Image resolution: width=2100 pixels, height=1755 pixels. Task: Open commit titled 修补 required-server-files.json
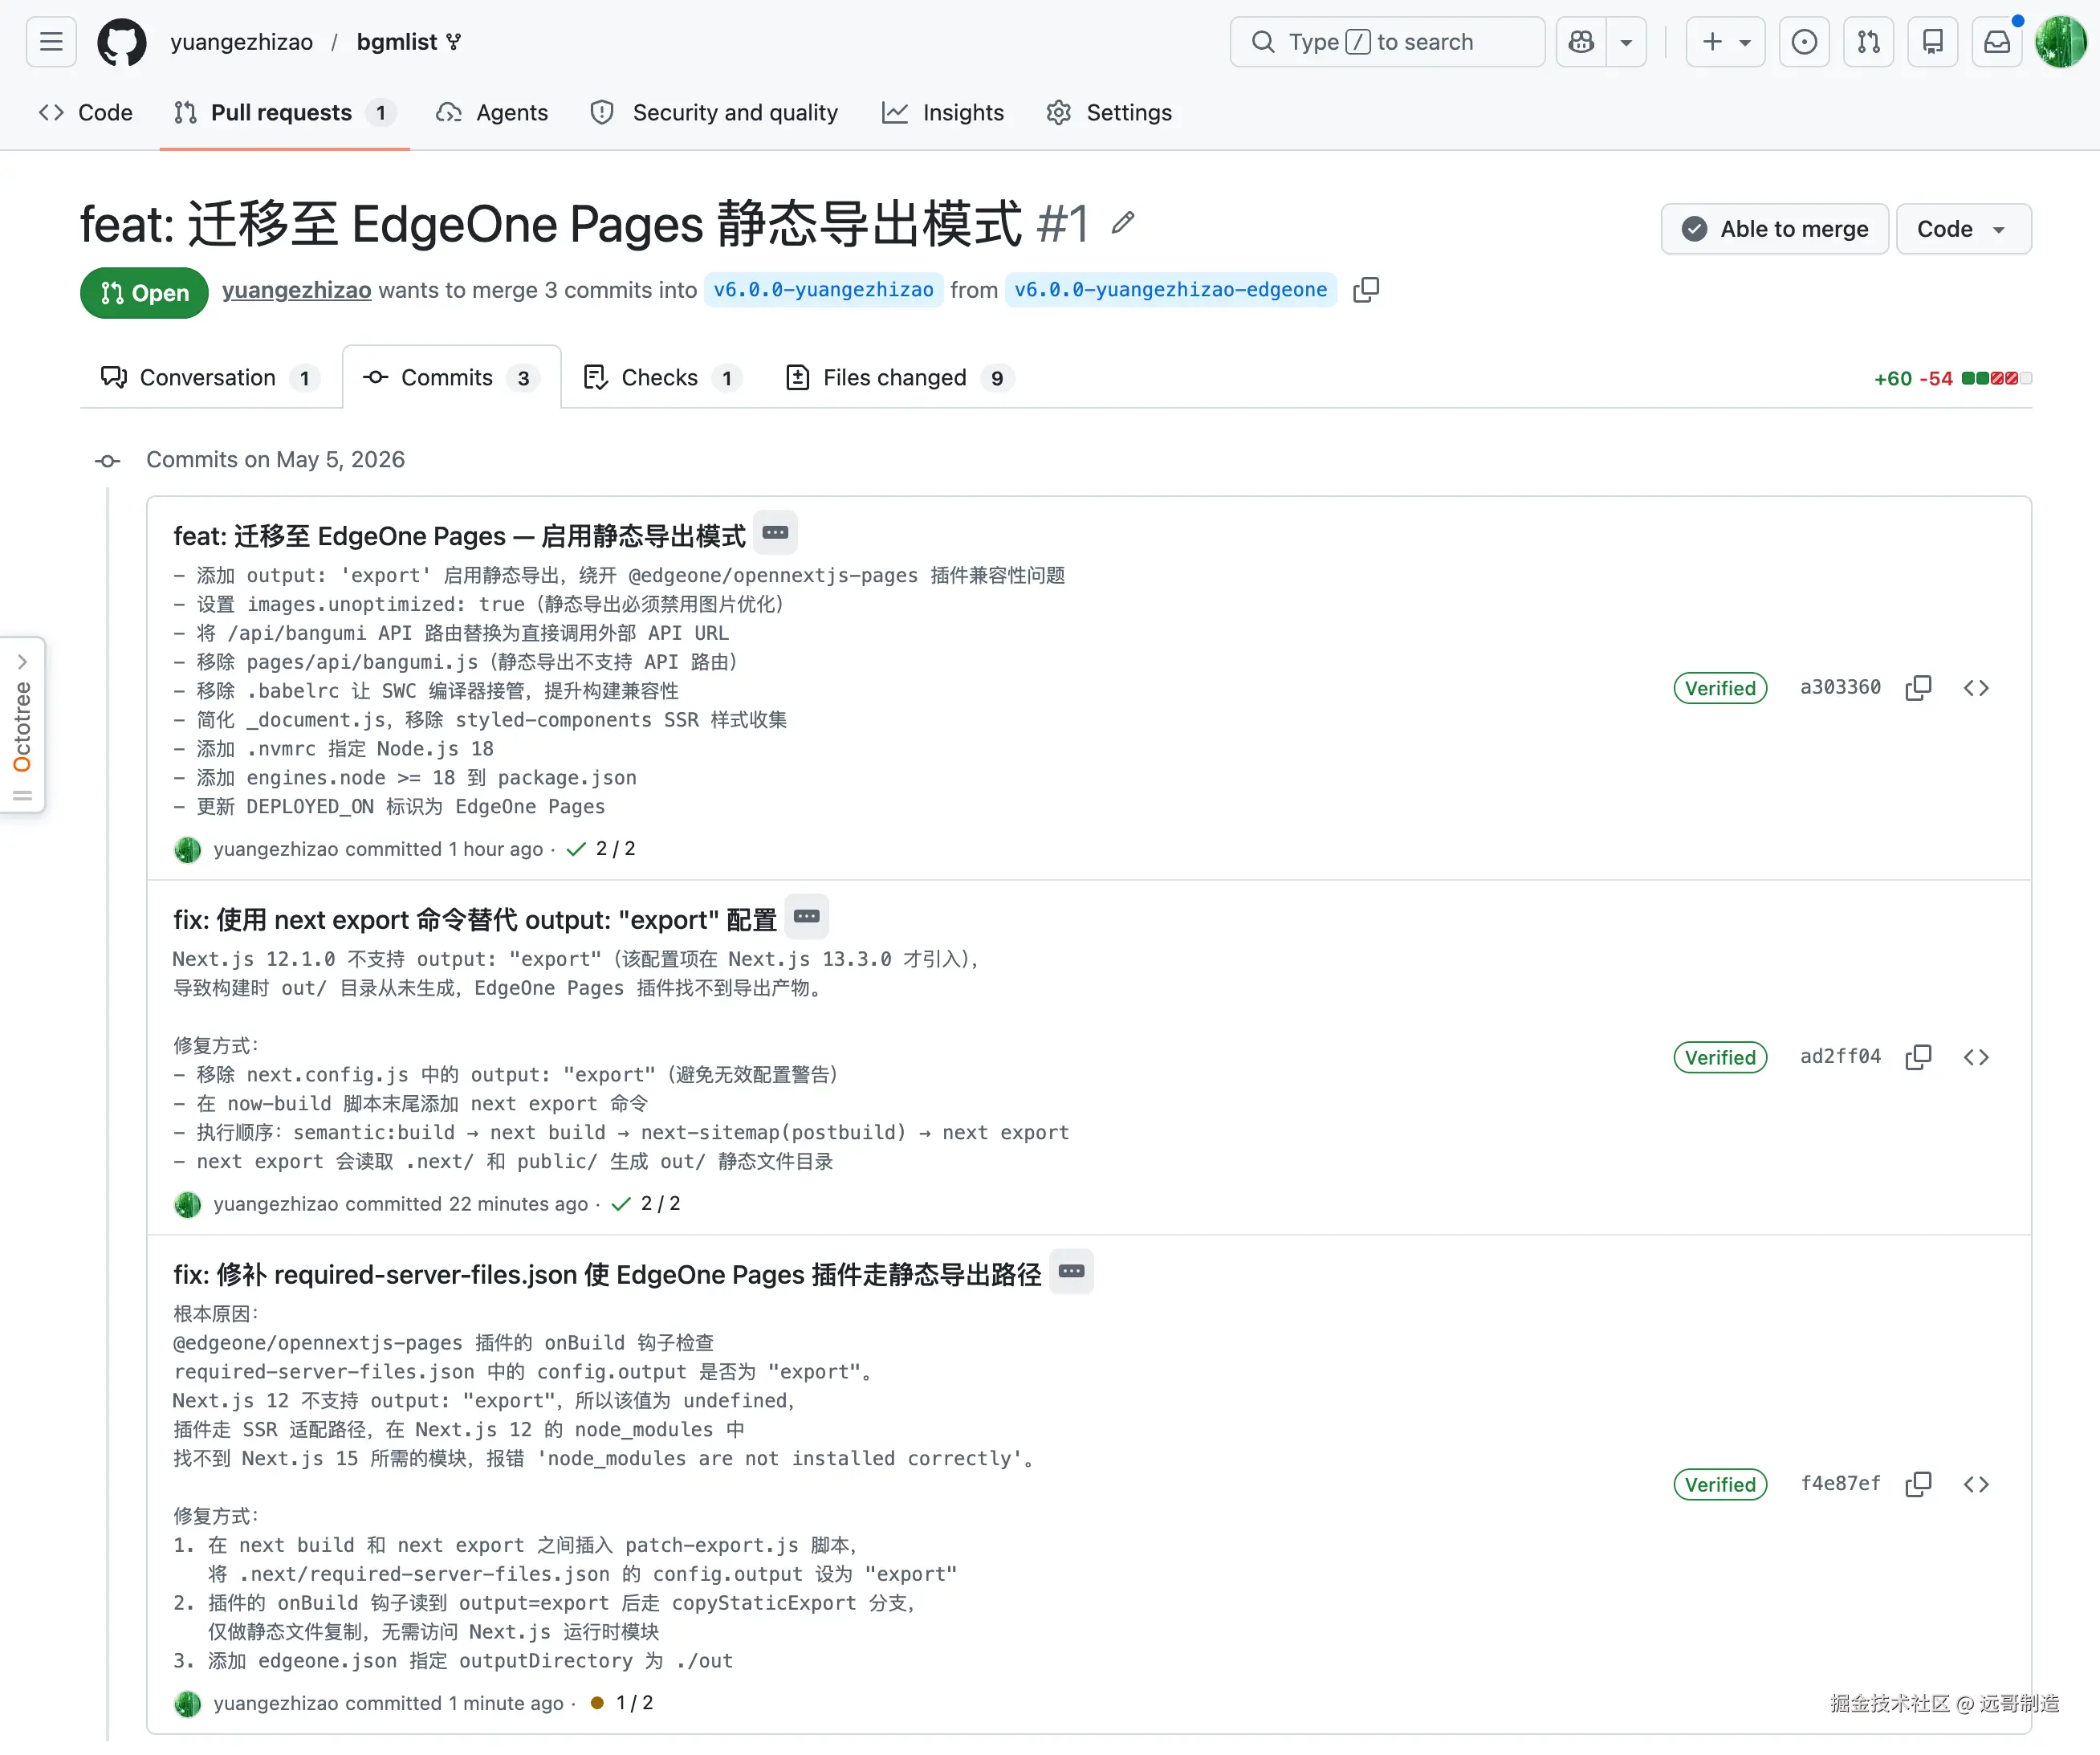pos(607,1275)
